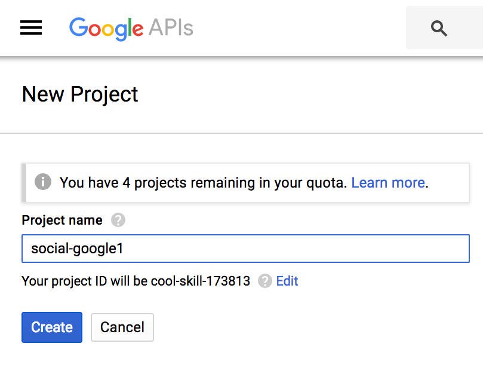Edit the generated project ID
The image size is (483, 374).
pyautogui.click(x=287, y=281)
